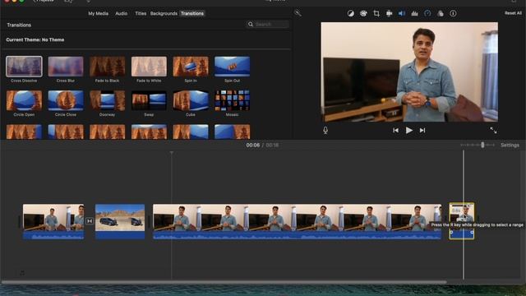
Task: Switch to My Media tab
Action: 99,13
